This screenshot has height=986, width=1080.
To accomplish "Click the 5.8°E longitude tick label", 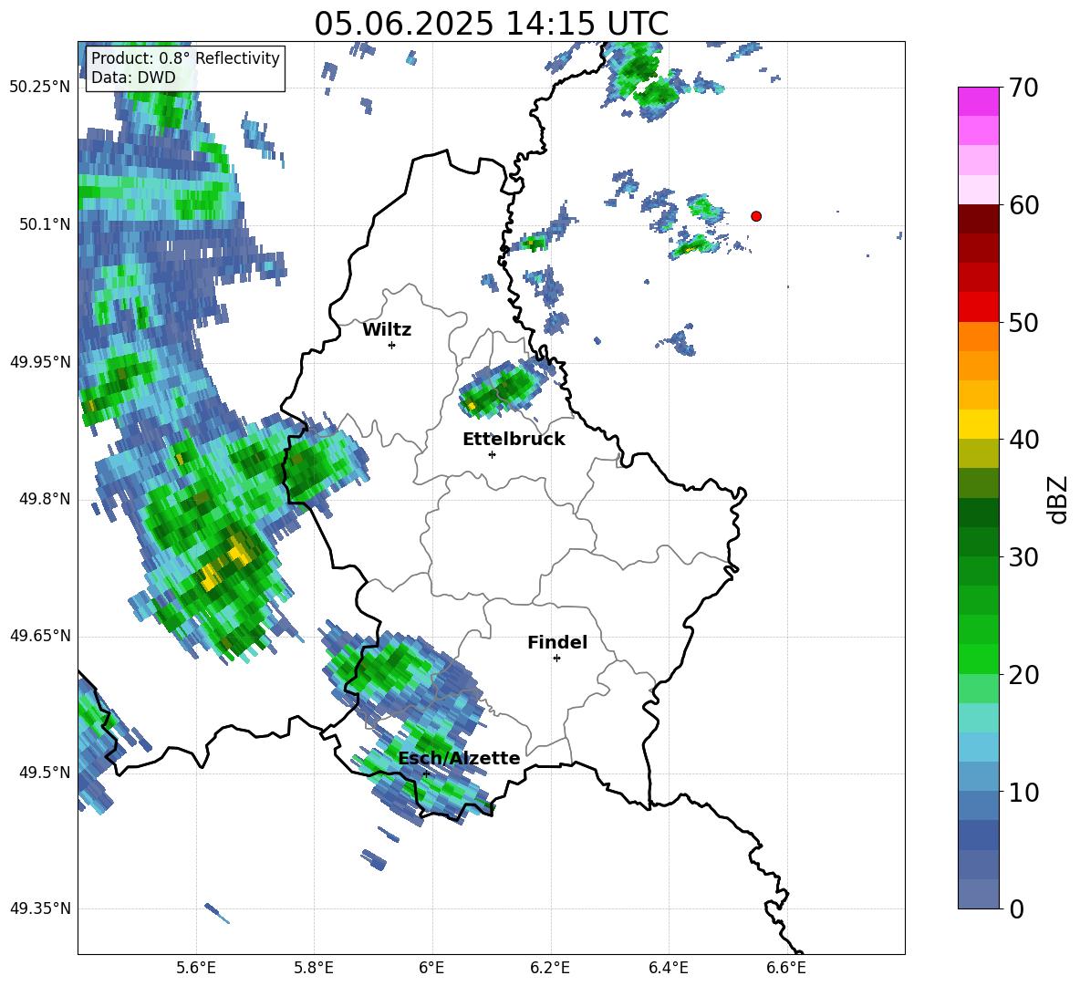I will pos(314,968).
